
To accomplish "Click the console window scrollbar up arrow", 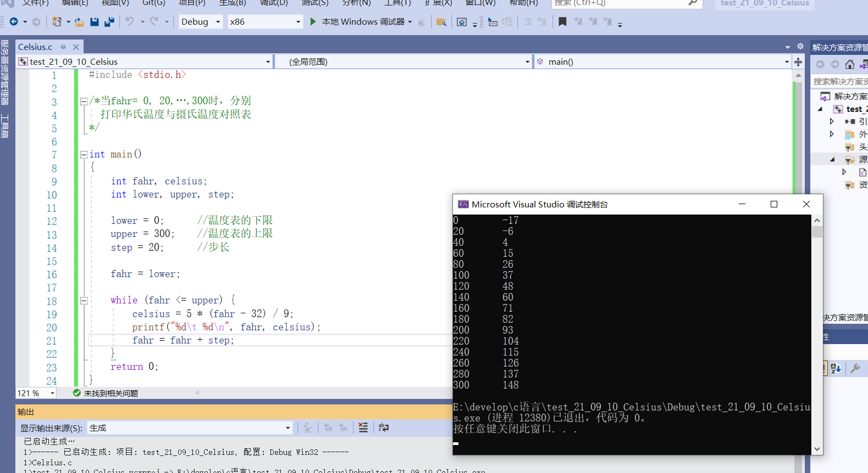I will click(x=817, y=220).
